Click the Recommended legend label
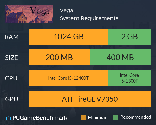156x125 pixels. click(x=136, y=117)
